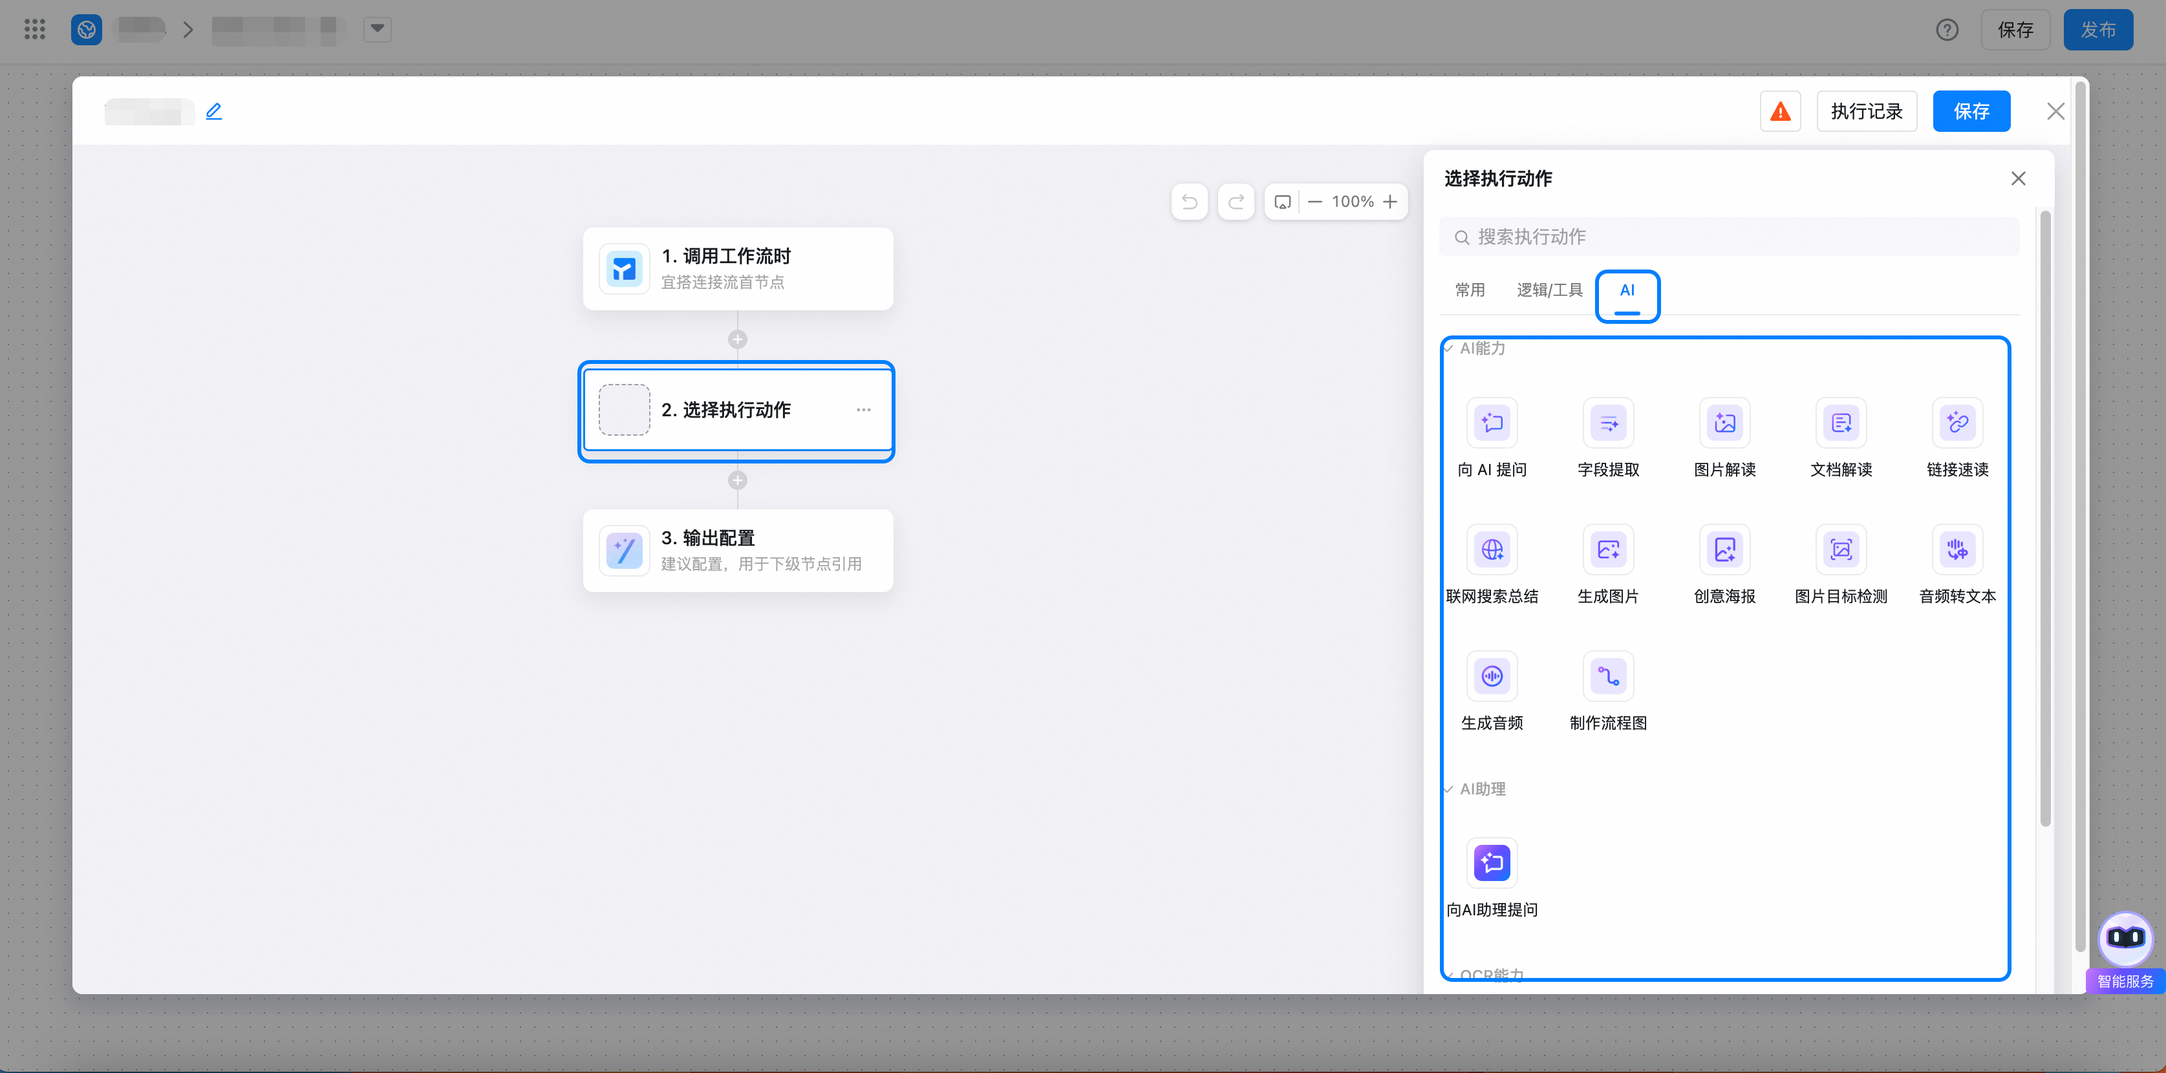Choose the 制作流程图 action icon
The width and height of the screenshot is (2166, 1073).
coord(1607,676)
